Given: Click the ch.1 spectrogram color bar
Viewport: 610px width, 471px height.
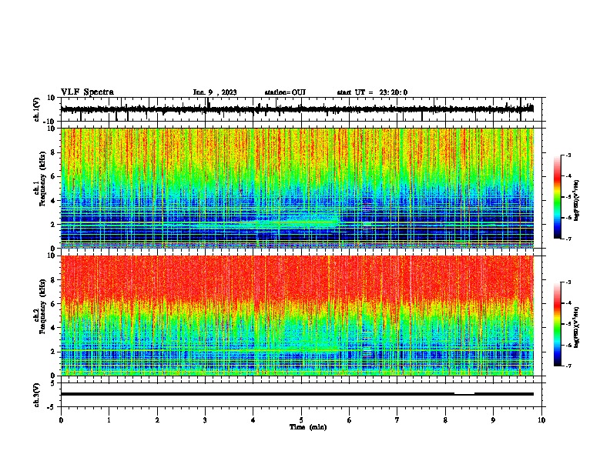Looking at the screenshot, I should tap(558, 197).
